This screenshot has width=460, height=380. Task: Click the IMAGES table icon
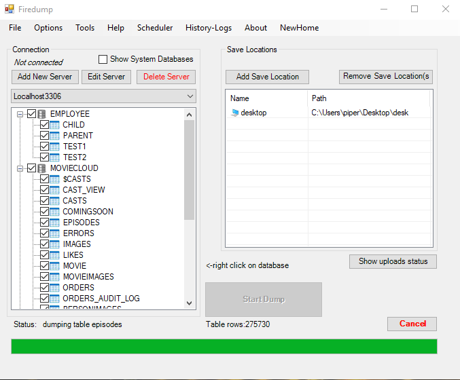[54, 244]
